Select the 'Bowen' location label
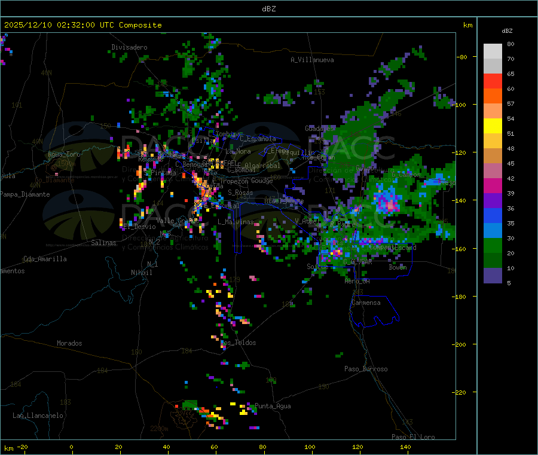The width and height of the screenshot is (538, 455). [x=398, y=267]
